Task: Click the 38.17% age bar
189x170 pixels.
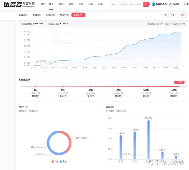Action: [x=148, y=140]
